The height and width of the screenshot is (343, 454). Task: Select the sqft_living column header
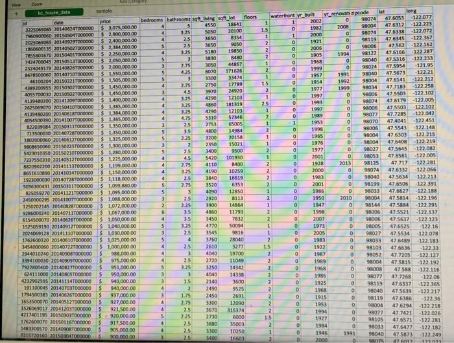[204, 19]
